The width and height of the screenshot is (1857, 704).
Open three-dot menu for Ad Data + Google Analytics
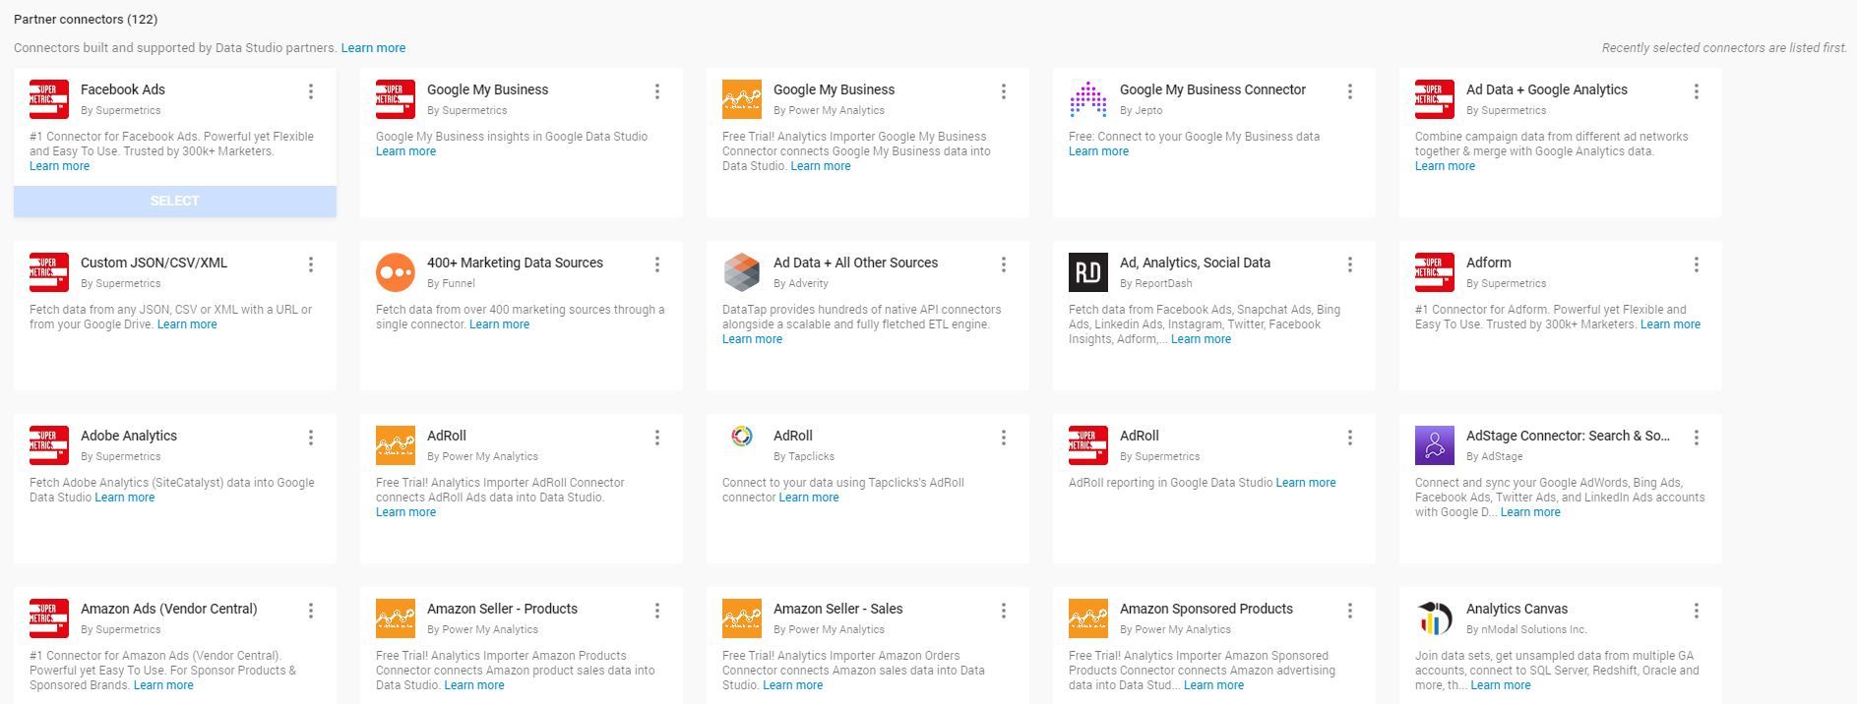[1697, 91]
